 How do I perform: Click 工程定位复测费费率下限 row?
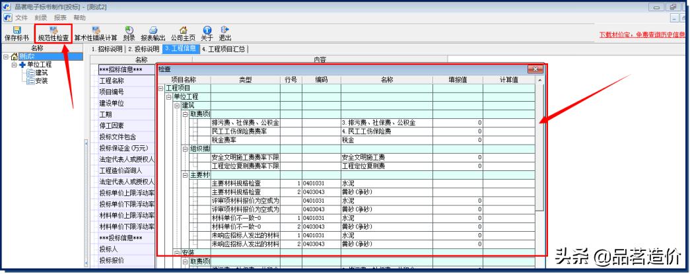(246, 166)
